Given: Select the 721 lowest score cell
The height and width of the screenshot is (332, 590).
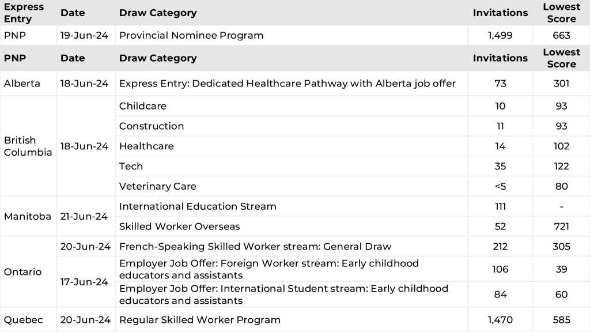Looking at the screenshot, I should 561,227.
